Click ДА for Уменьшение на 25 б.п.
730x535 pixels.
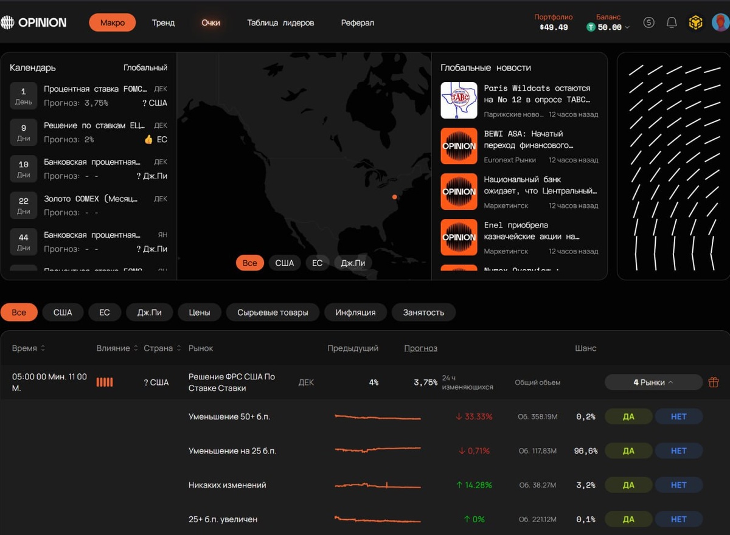[628, 450]
